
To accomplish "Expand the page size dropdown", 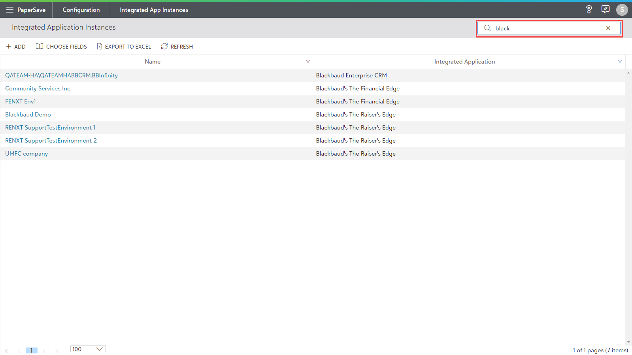I will [100, 349].
